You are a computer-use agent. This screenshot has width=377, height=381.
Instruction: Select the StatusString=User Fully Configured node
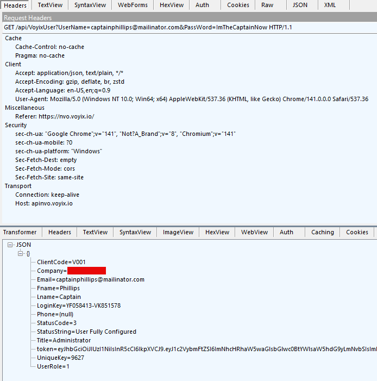86,332
